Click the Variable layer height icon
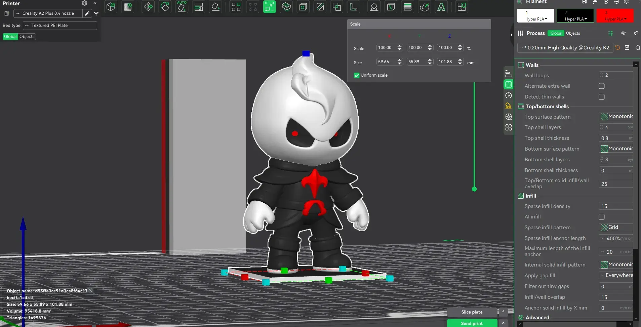The image size is (641, 327). tap(408, 7)
